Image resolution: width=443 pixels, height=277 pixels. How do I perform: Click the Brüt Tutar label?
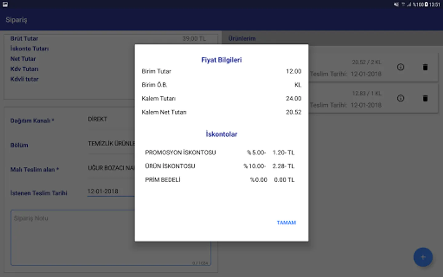24,38
